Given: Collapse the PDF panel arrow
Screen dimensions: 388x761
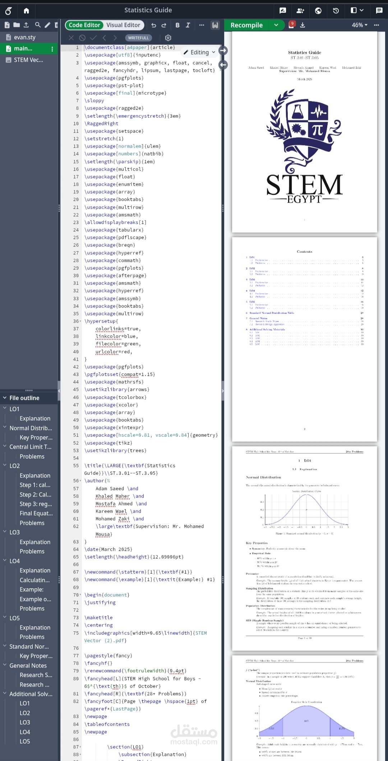Looking at the screenshot, I should tap(223, 391).
